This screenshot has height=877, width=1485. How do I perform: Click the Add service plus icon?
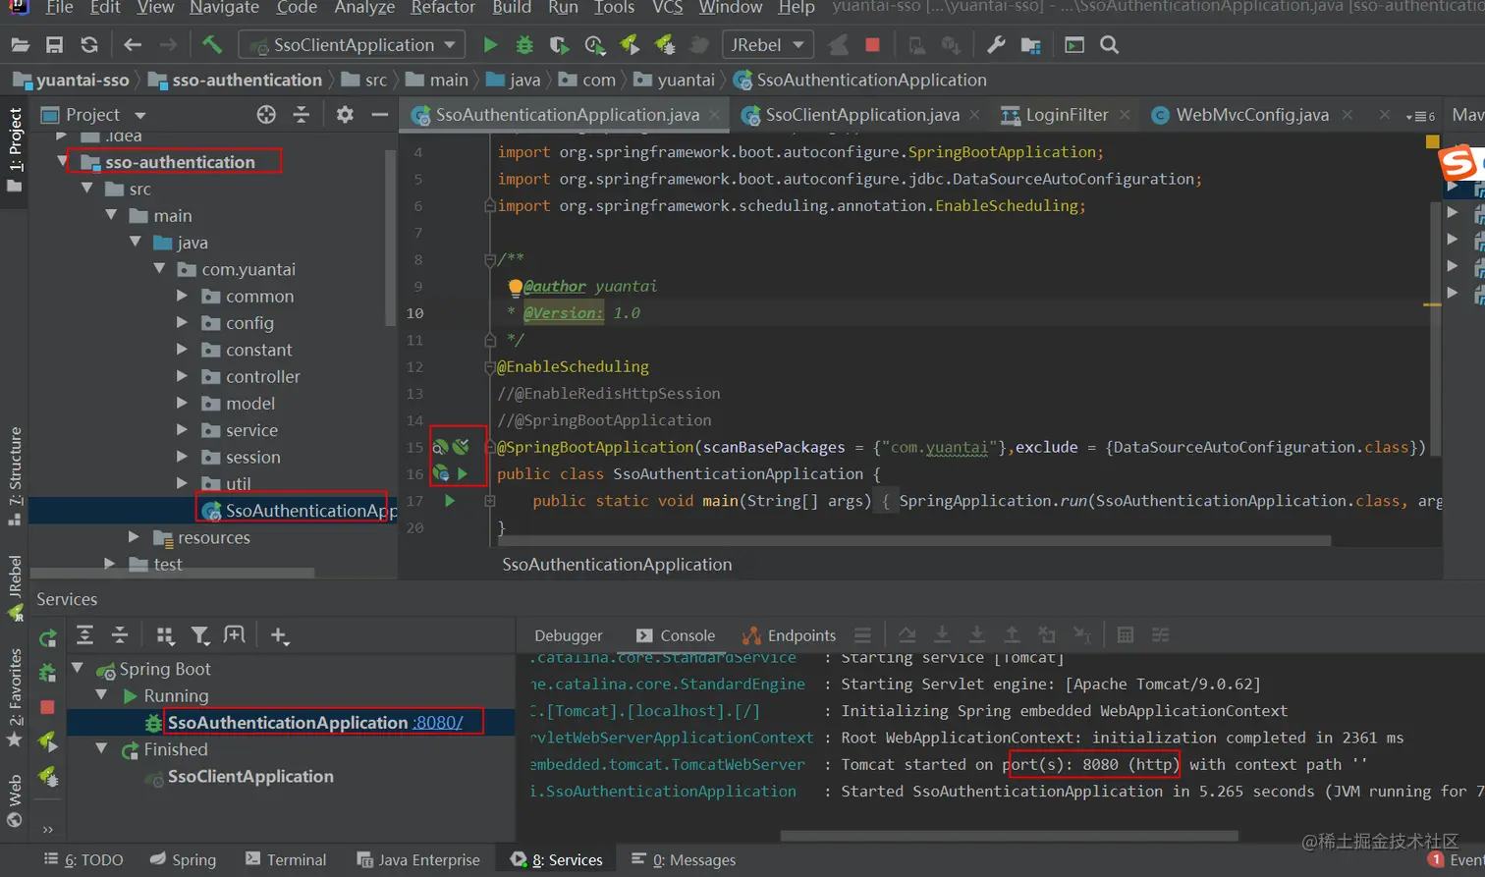(279, 636)
